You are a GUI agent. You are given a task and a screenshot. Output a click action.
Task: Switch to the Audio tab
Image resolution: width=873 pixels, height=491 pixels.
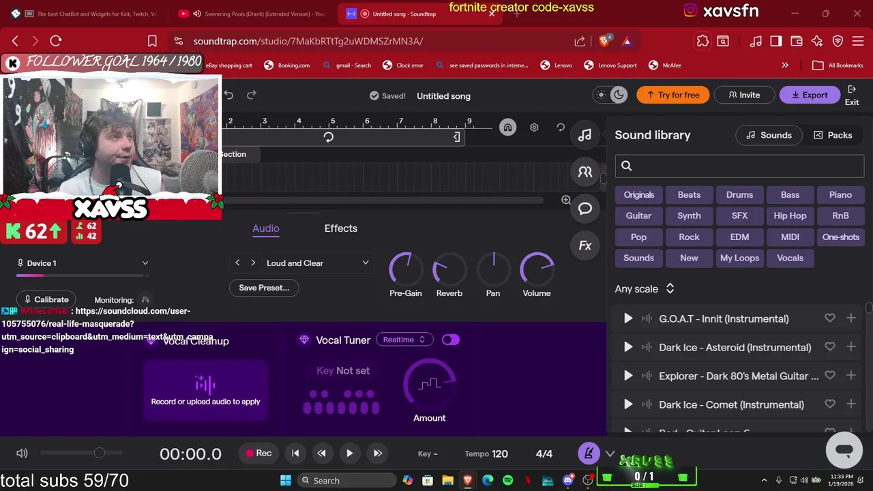266,228
